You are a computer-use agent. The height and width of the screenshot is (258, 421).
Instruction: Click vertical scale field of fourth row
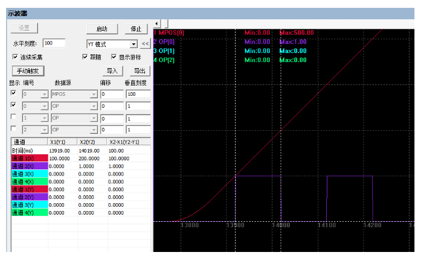tap(138, 130)
